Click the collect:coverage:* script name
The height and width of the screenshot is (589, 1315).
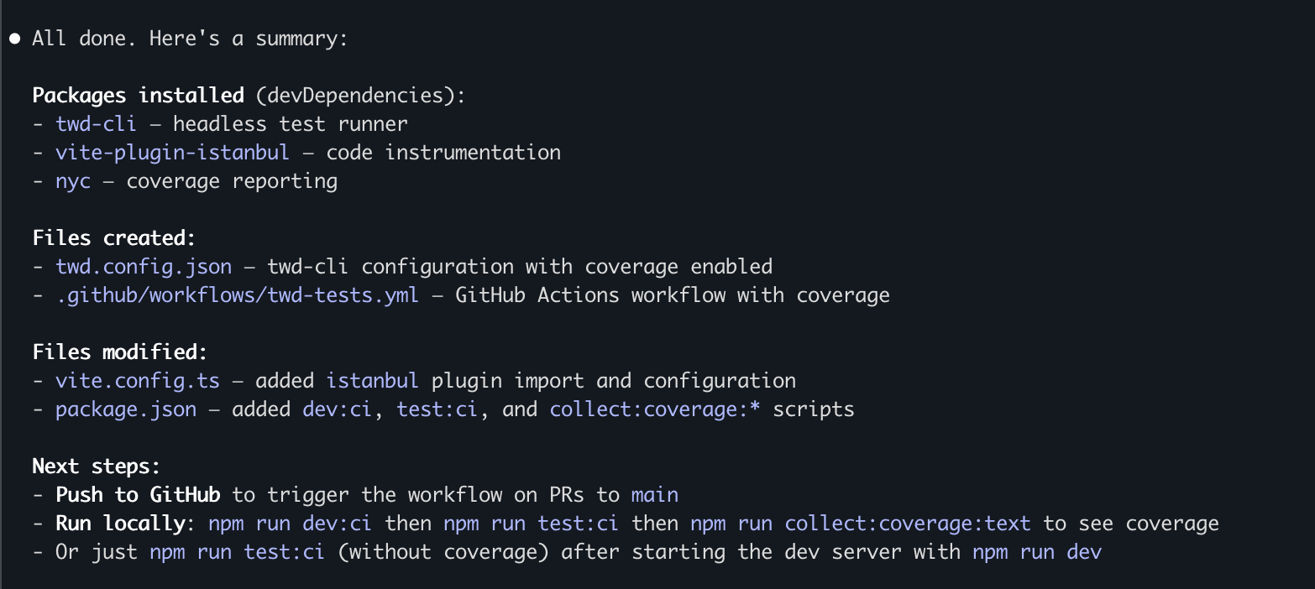pos(654,409)
